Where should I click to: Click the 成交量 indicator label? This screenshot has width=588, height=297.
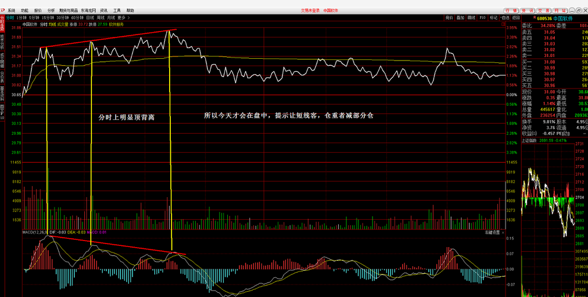click(62, 24)
